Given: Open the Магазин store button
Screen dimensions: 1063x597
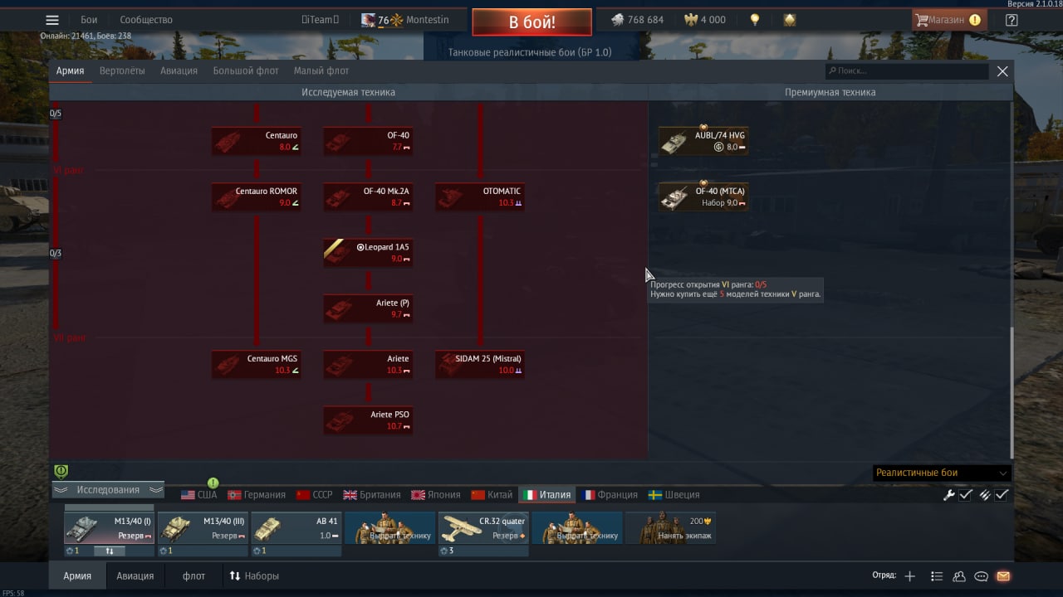Looking at the screenshot, I should click(948, 20).
